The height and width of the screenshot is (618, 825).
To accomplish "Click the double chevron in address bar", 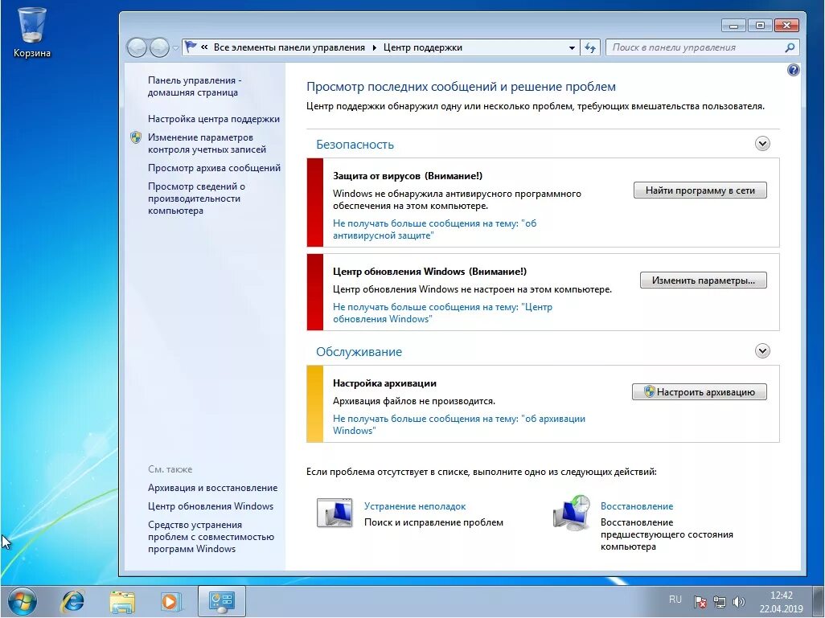I will click(x=205, y=47).
